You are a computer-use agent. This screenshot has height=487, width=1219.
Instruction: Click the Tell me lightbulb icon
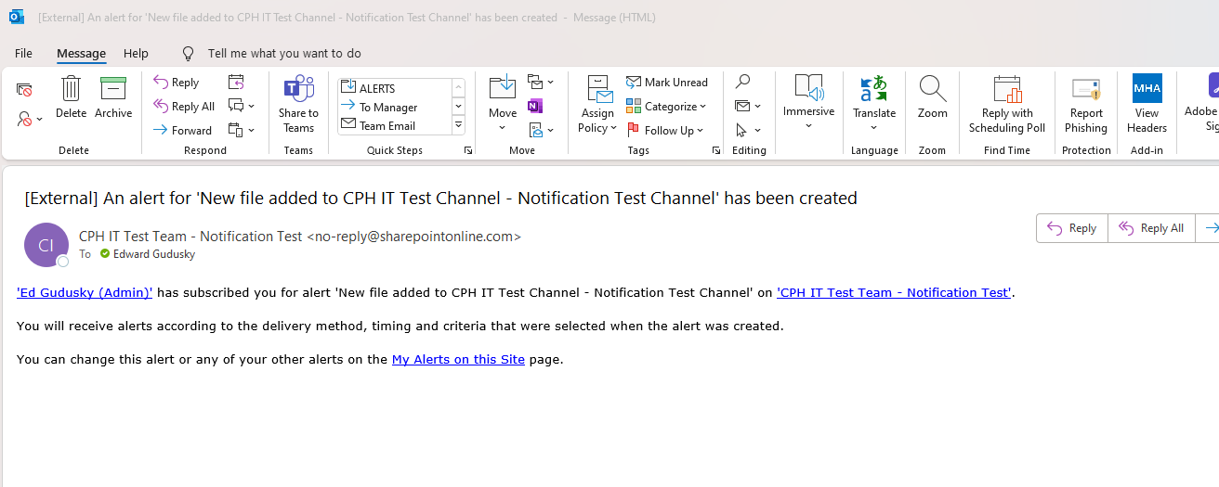point(189,53)
